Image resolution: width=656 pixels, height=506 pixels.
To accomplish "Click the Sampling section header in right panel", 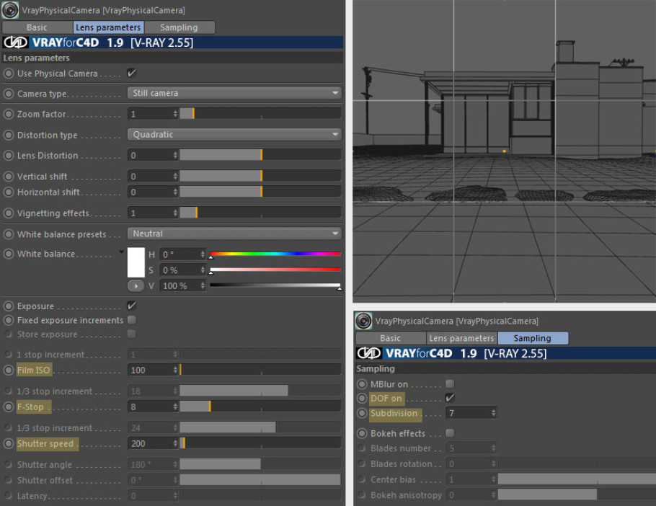I will pyautogui.click(x=505, y=369).
